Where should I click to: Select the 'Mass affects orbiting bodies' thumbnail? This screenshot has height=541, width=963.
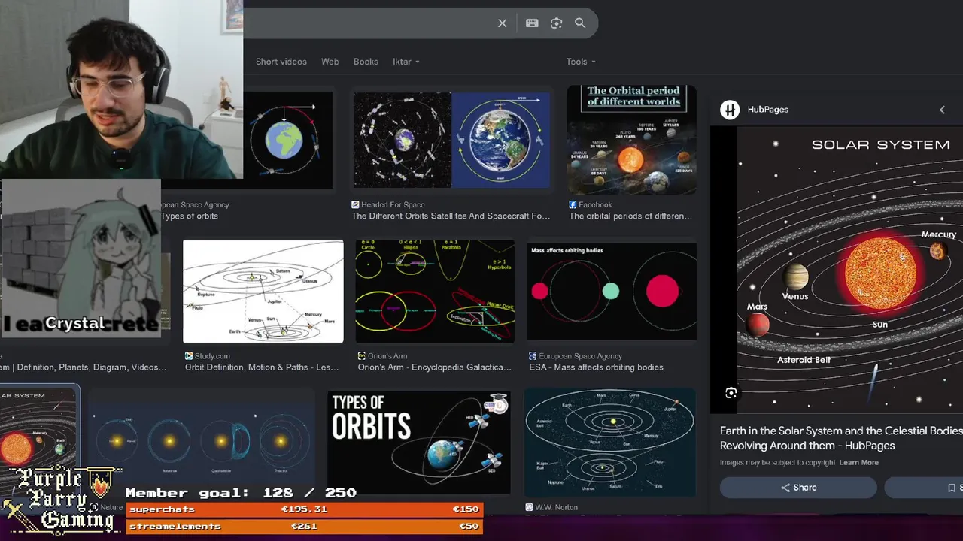(612, 292)
